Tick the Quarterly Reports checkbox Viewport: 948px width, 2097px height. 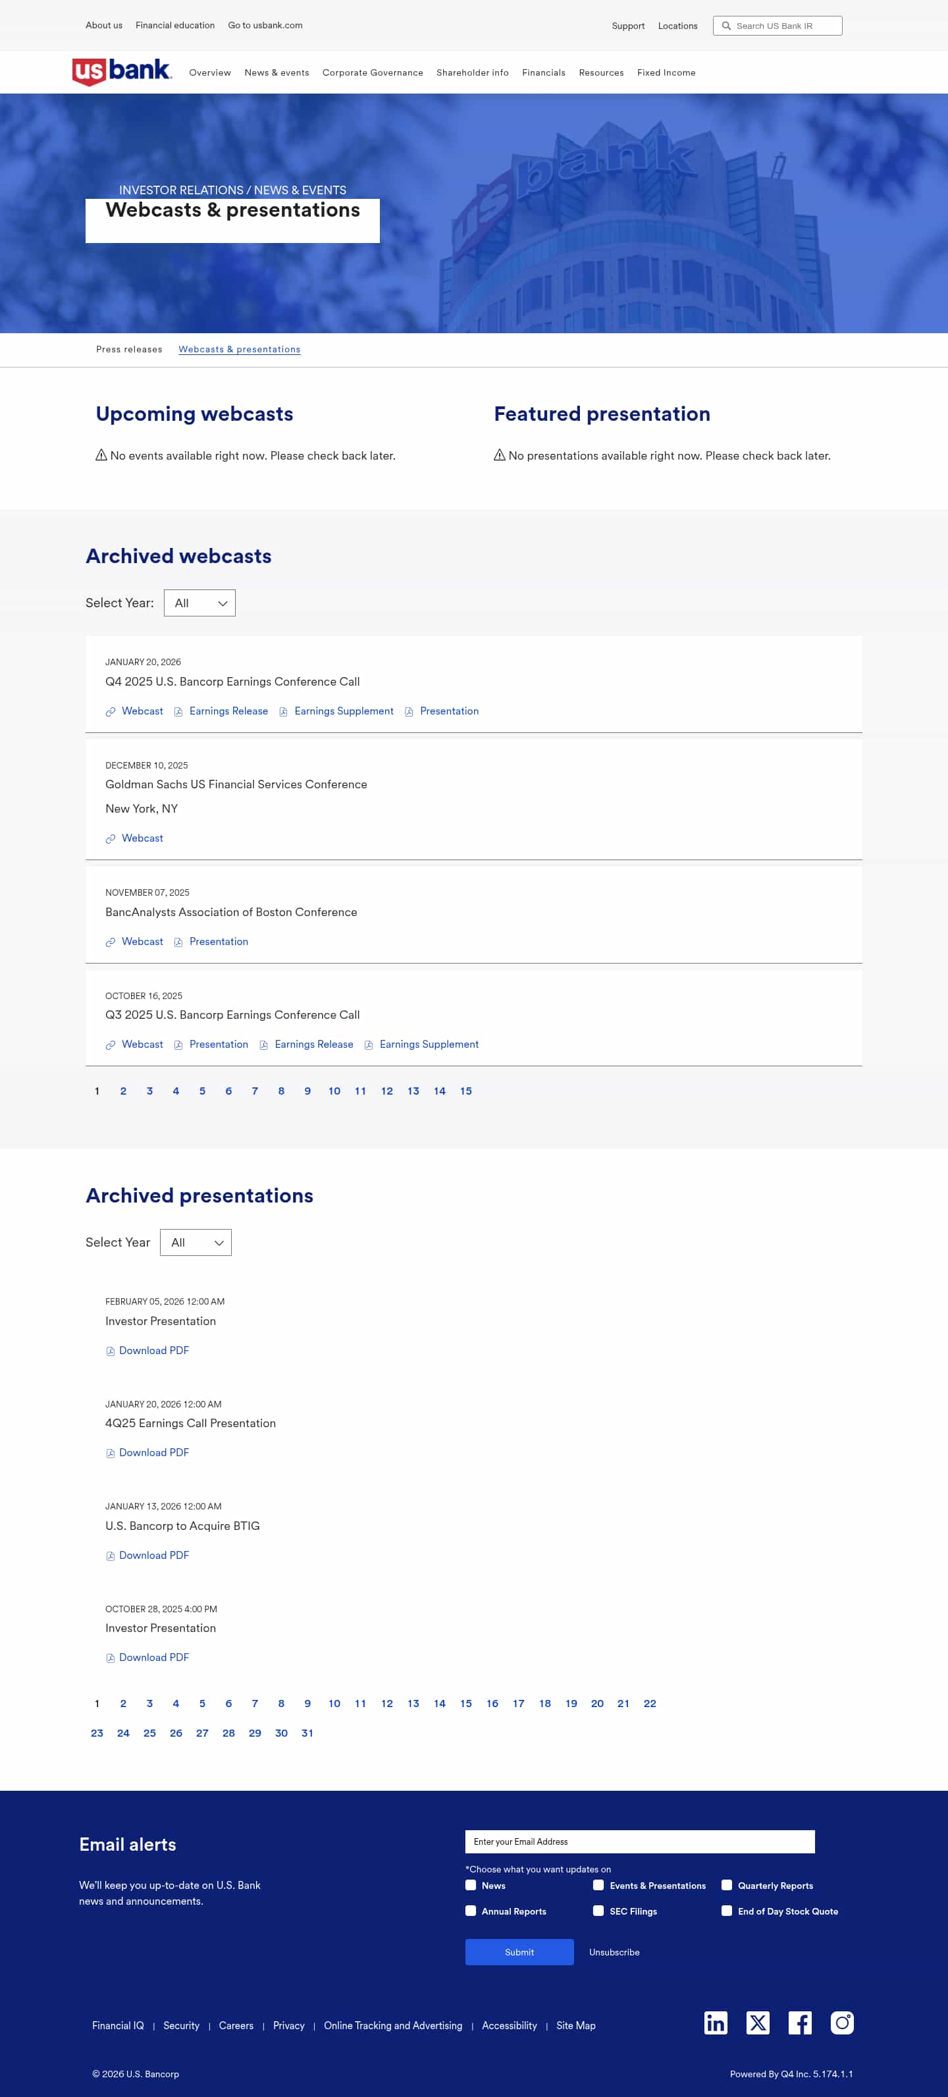tap(727, 1884)
